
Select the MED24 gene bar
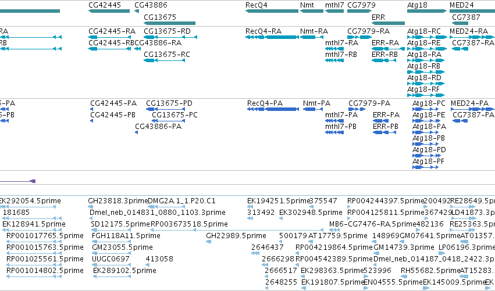point(472,11)
